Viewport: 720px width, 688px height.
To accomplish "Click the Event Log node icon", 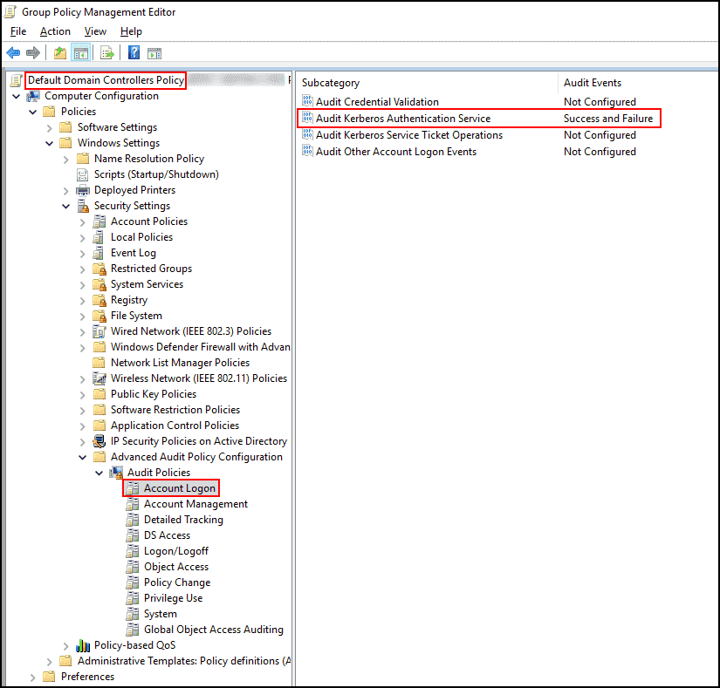I will tap(99, 253).
